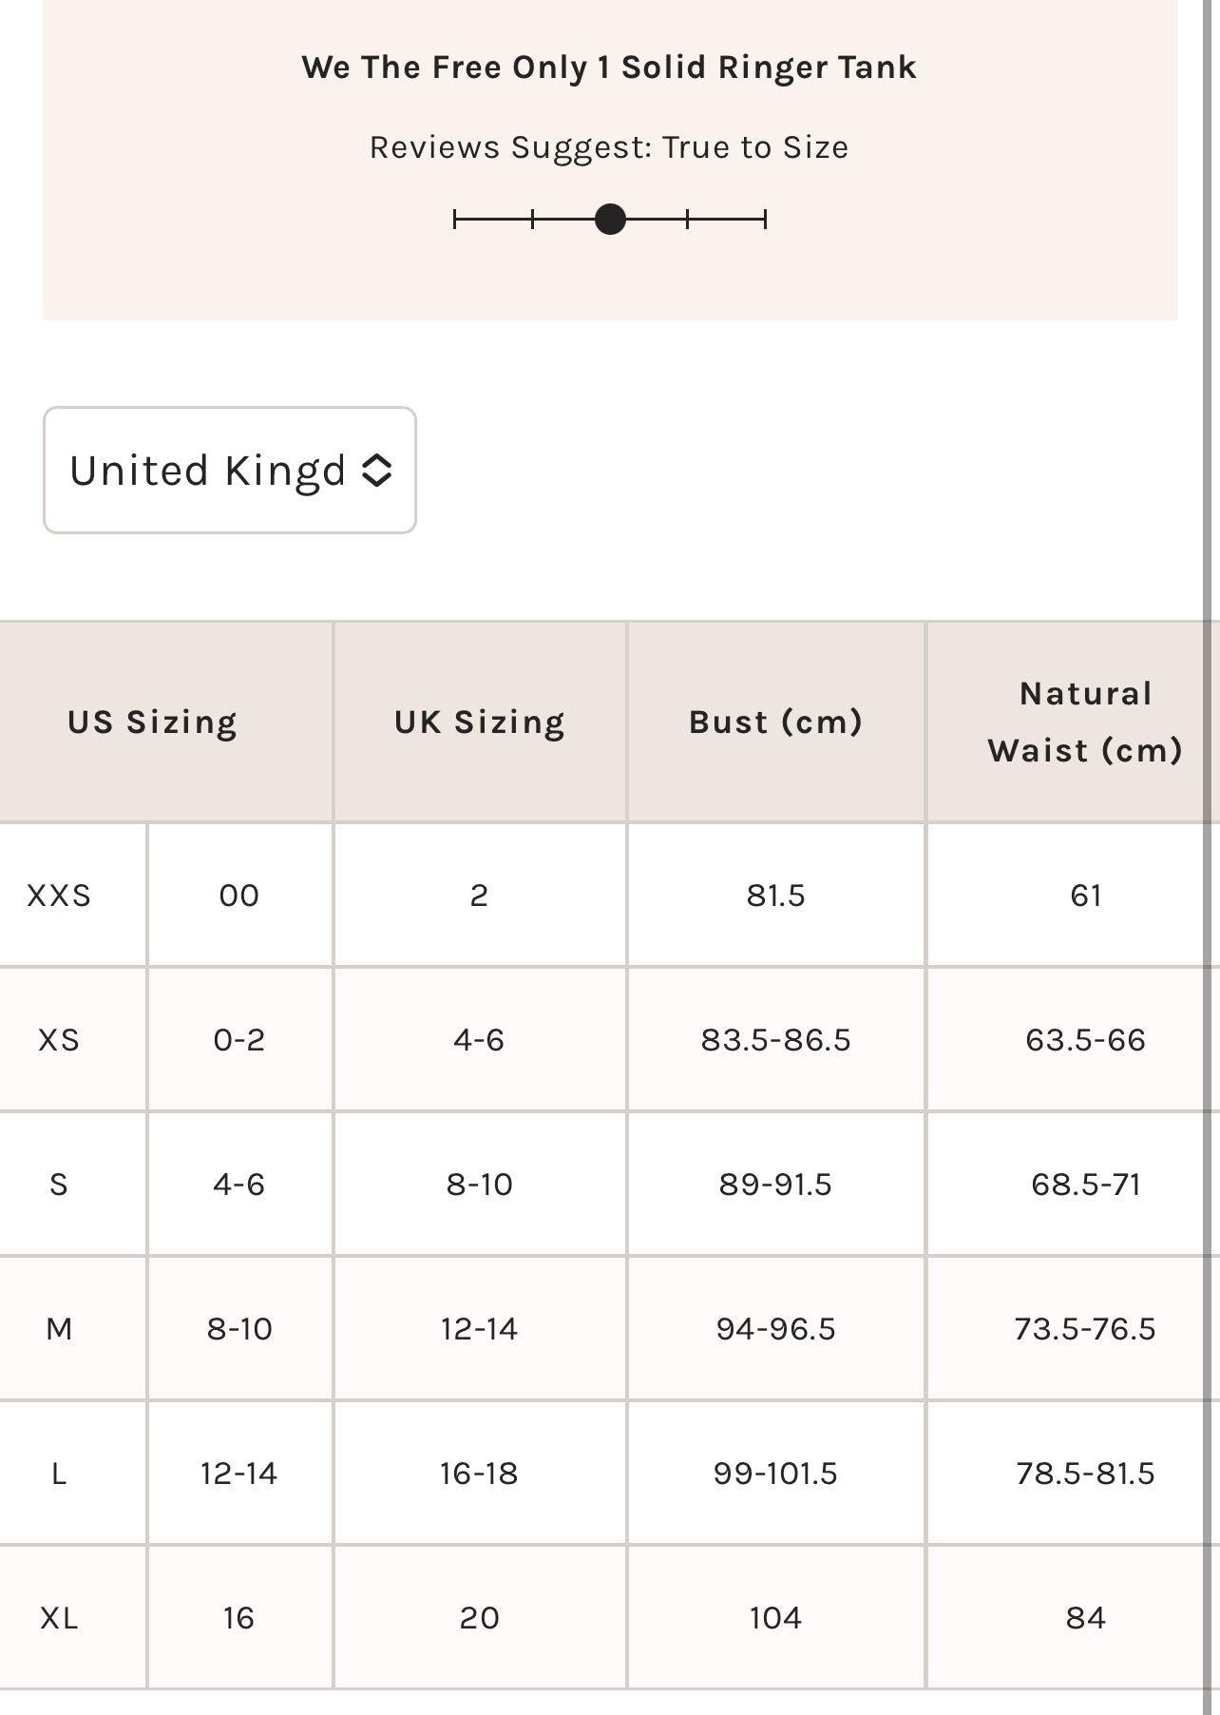Click the bust measurement 89-91.5 cell
The image size is (1220, 1715).
pyautogui.click(x=775, y=1185)
